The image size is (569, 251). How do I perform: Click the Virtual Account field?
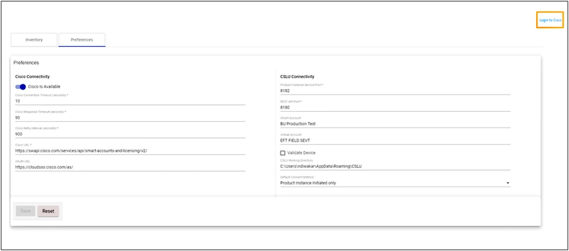pos(395,140)
